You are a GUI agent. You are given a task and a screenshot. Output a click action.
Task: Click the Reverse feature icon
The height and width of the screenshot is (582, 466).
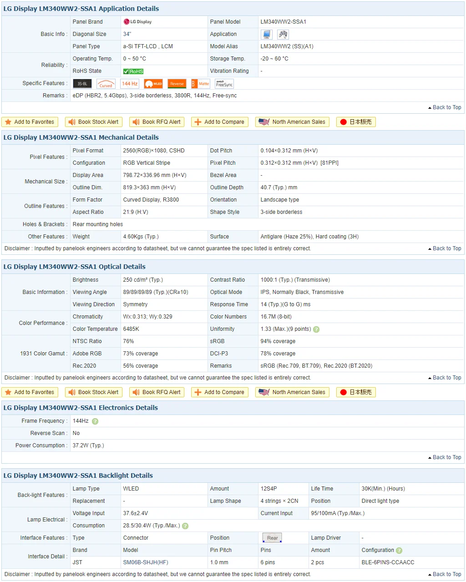177,83
